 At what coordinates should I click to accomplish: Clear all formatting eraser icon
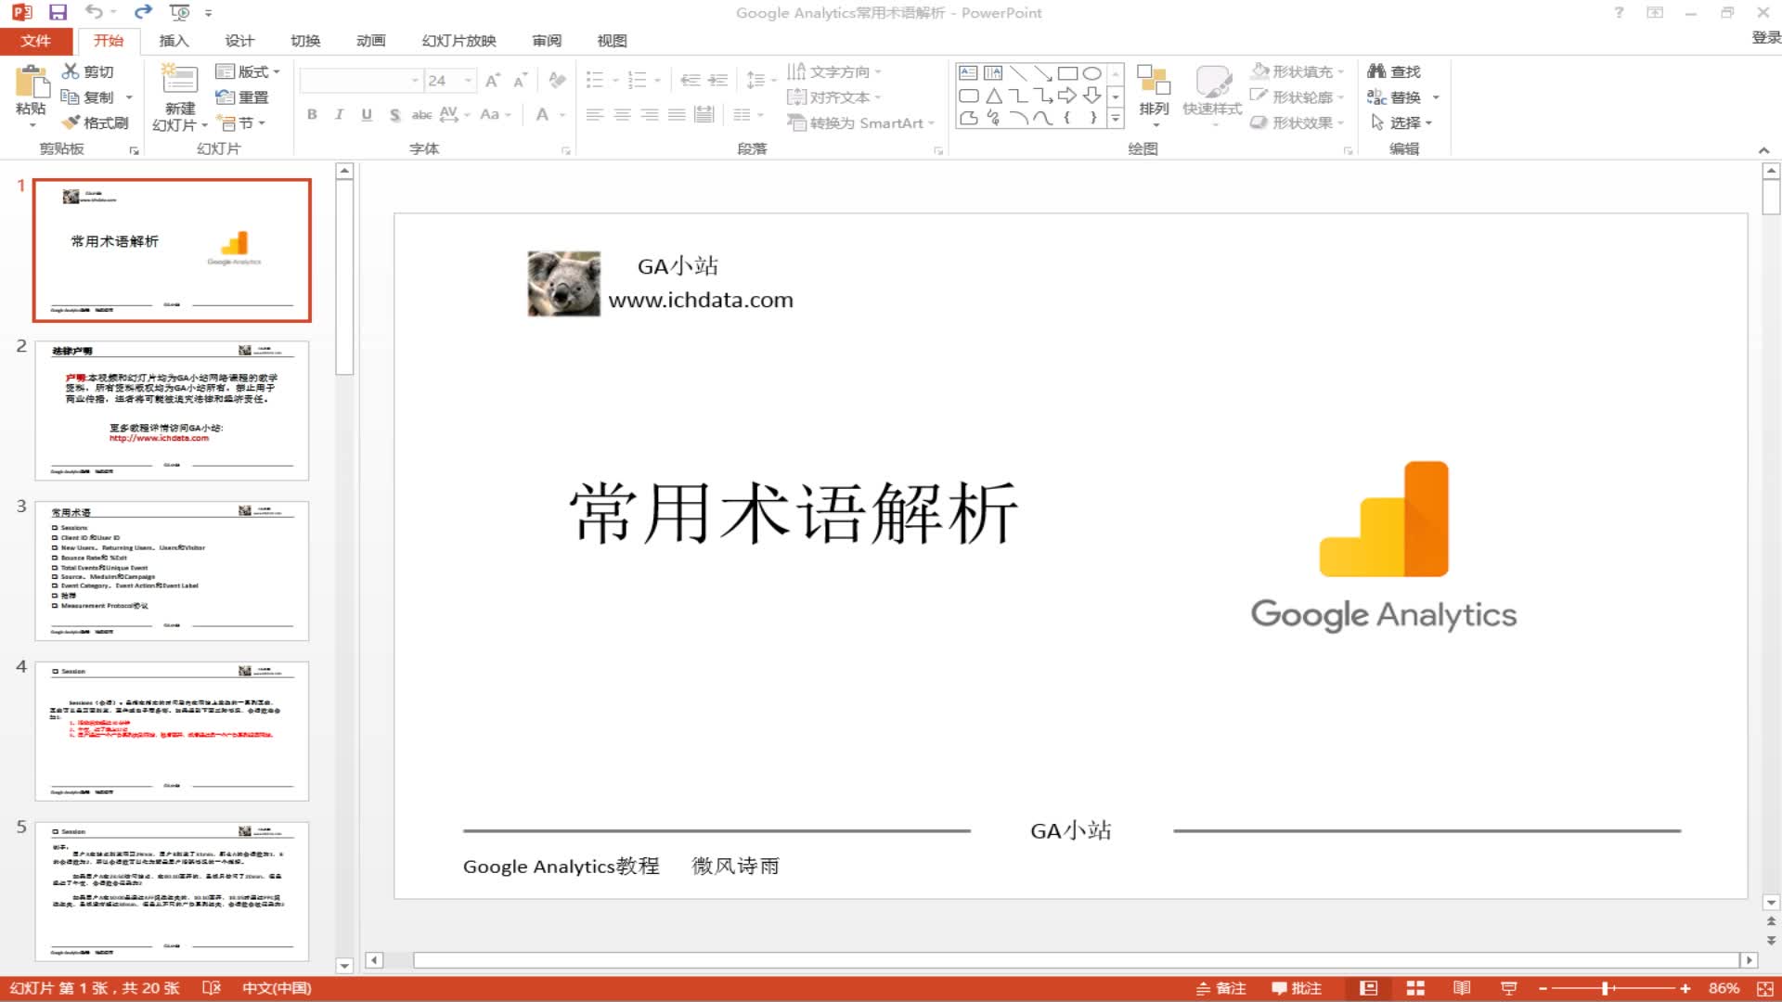click(557, 81)
